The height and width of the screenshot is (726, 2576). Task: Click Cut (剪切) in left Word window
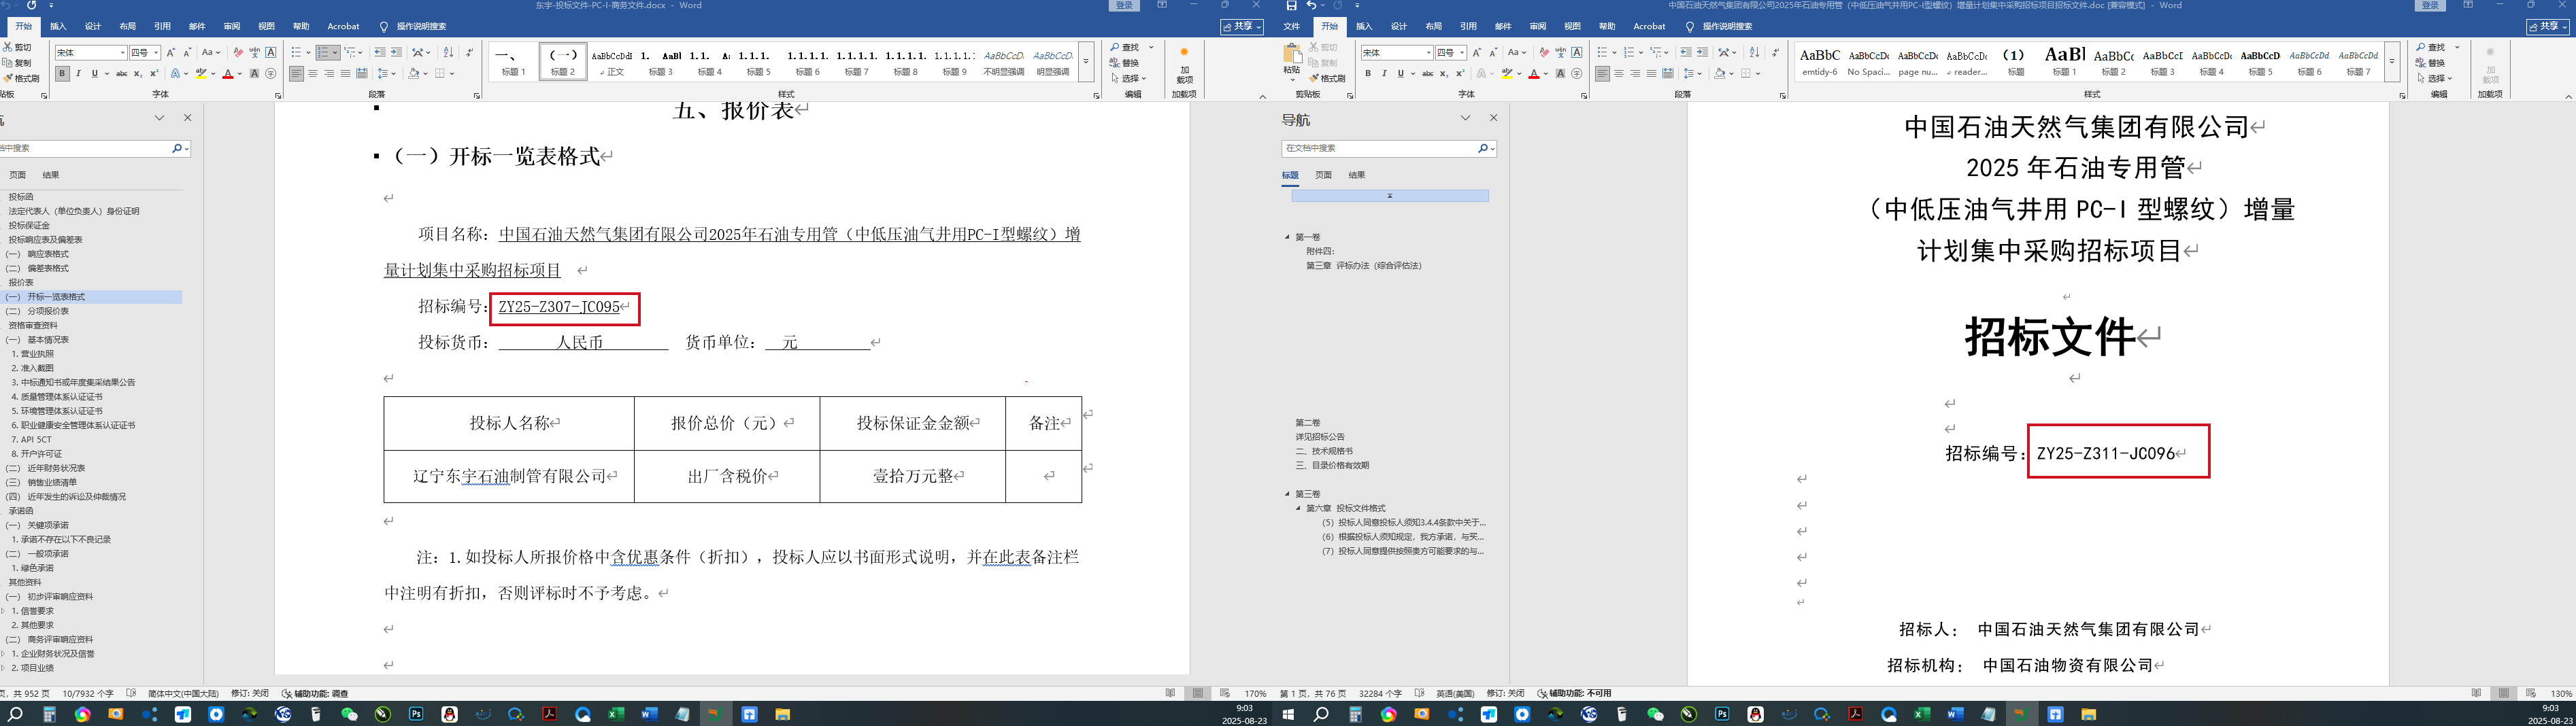[18, 47]
